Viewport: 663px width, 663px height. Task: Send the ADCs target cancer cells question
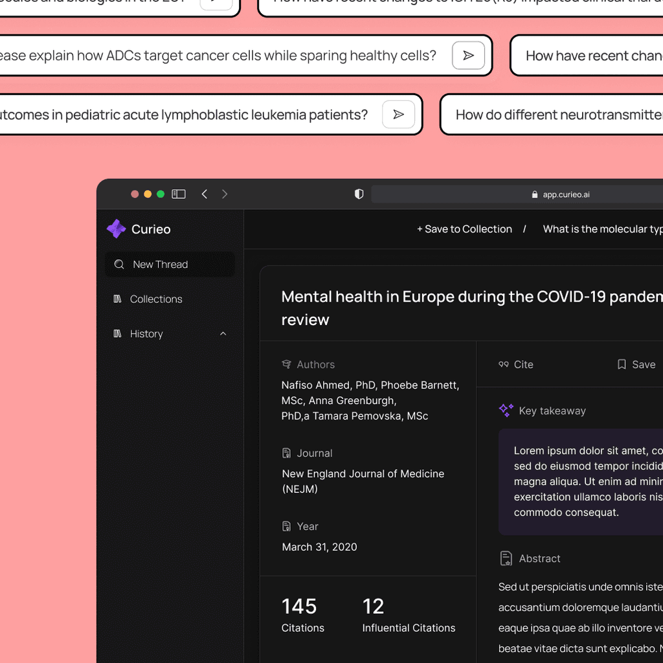[x=468, y=56]
